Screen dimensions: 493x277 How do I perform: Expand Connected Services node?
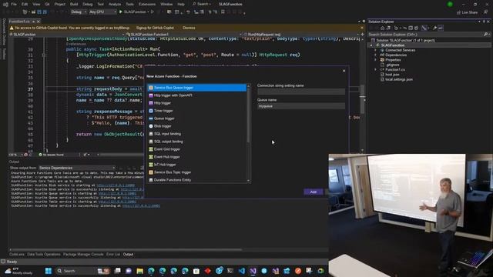[375, 50]
